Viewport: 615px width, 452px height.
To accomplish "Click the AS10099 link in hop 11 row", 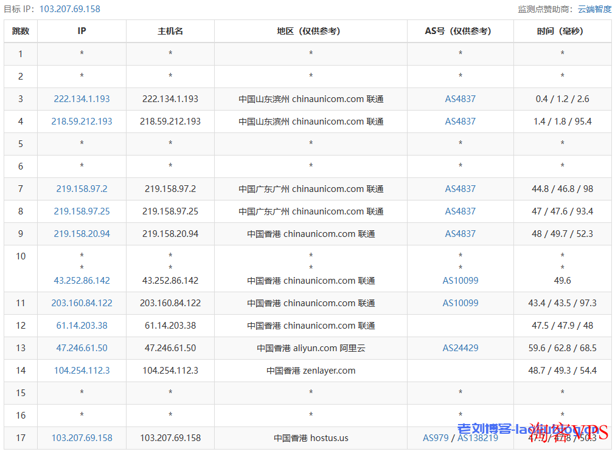I will coord(460,303).
